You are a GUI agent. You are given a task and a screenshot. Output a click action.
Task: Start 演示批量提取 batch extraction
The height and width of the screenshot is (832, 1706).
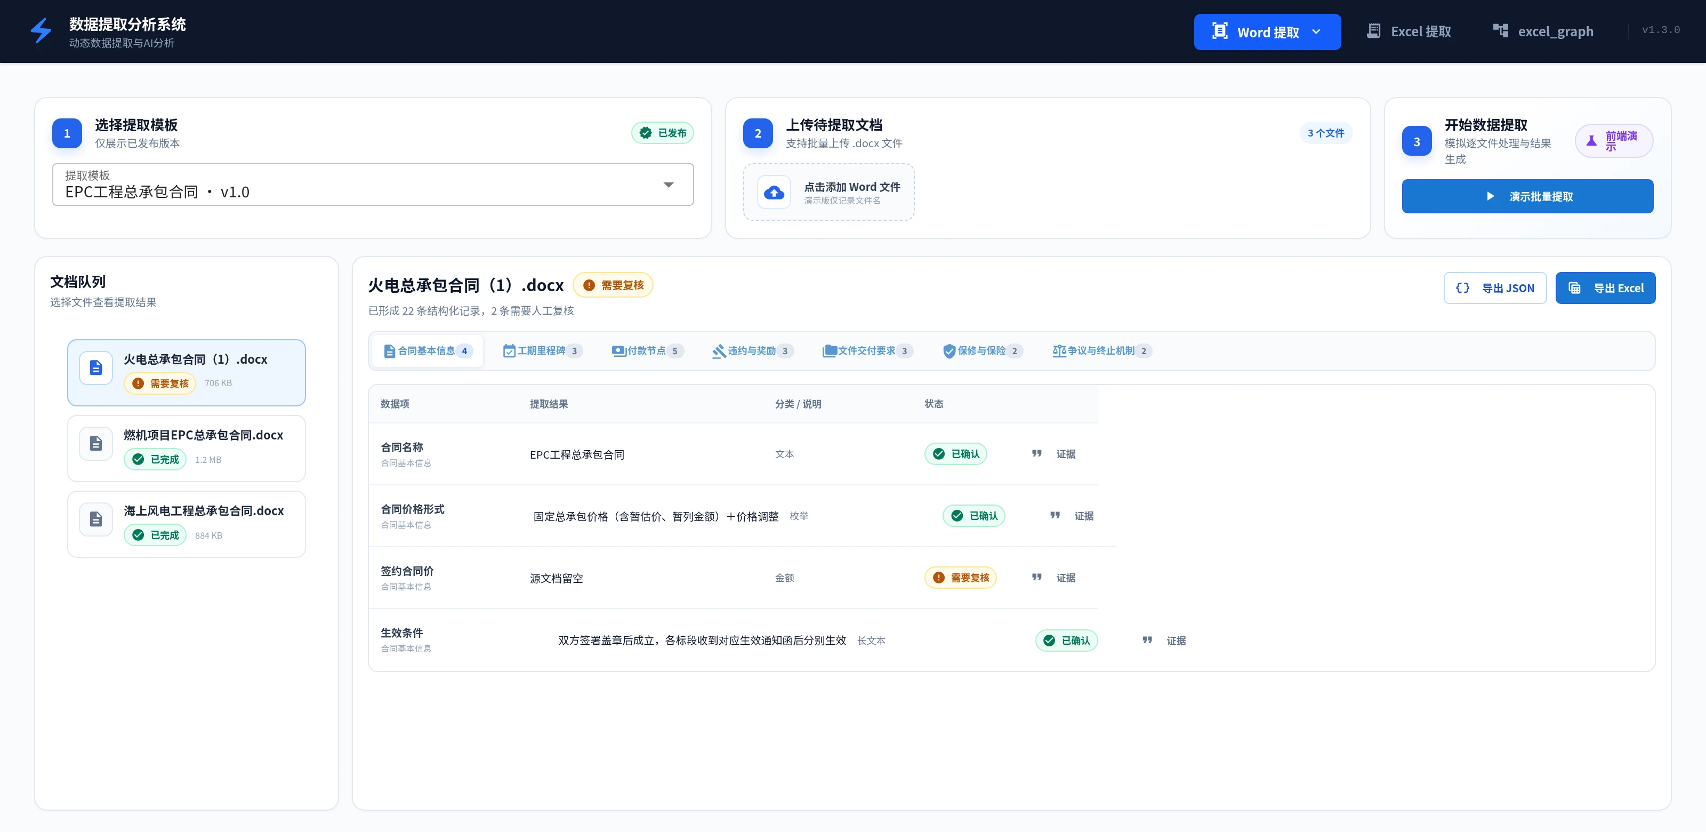(1527, 196)
